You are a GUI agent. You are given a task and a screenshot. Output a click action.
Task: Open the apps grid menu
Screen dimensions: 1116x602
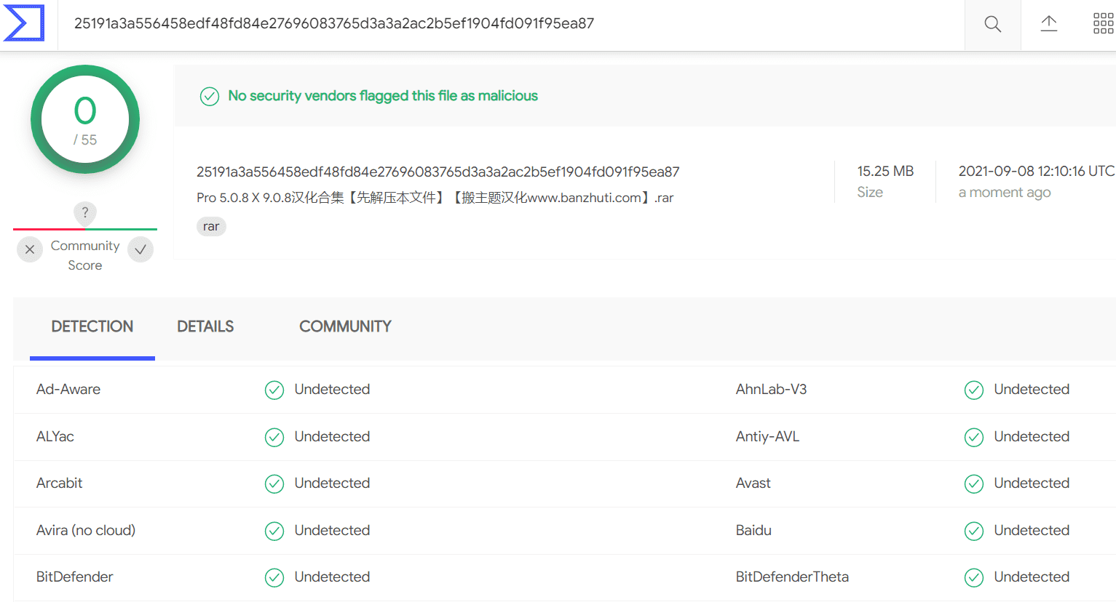pyautogui.click(x=1103, y=23)
